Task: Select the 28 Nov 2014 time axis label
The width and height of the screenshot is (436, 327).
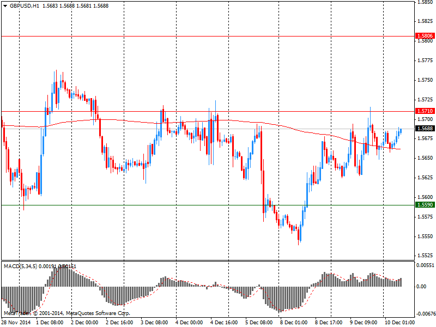Action: (x=16, y=323)
